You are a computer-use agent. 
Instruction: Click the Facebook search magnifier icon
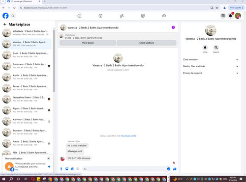click(x=13, y=16)
